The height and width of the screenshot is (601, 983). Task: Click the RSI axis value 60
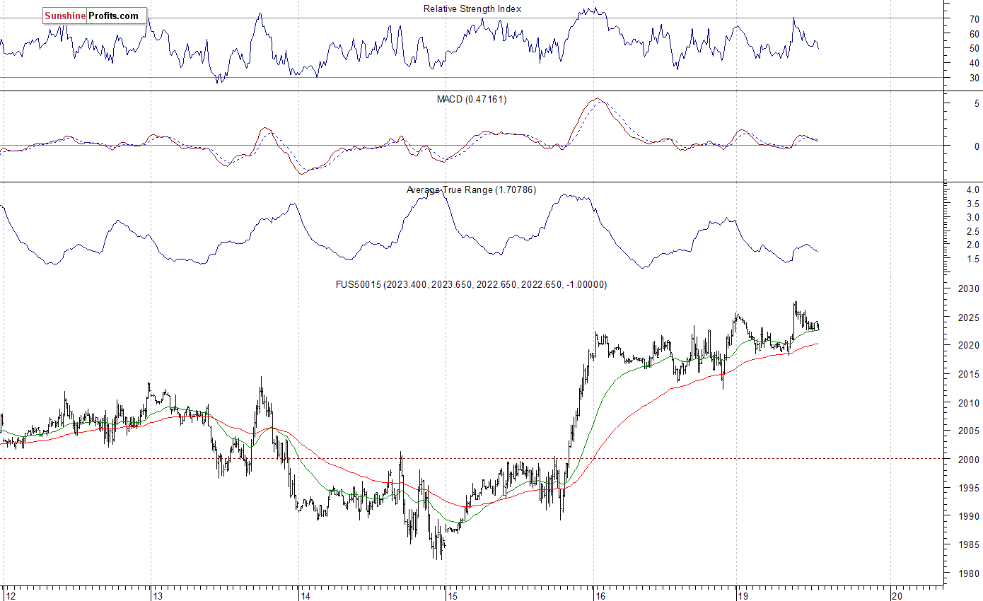click(x=974, y=34)
